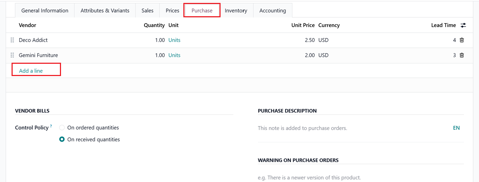Delete the Gemini Furniture vendor line

click(x=462, y=55)
